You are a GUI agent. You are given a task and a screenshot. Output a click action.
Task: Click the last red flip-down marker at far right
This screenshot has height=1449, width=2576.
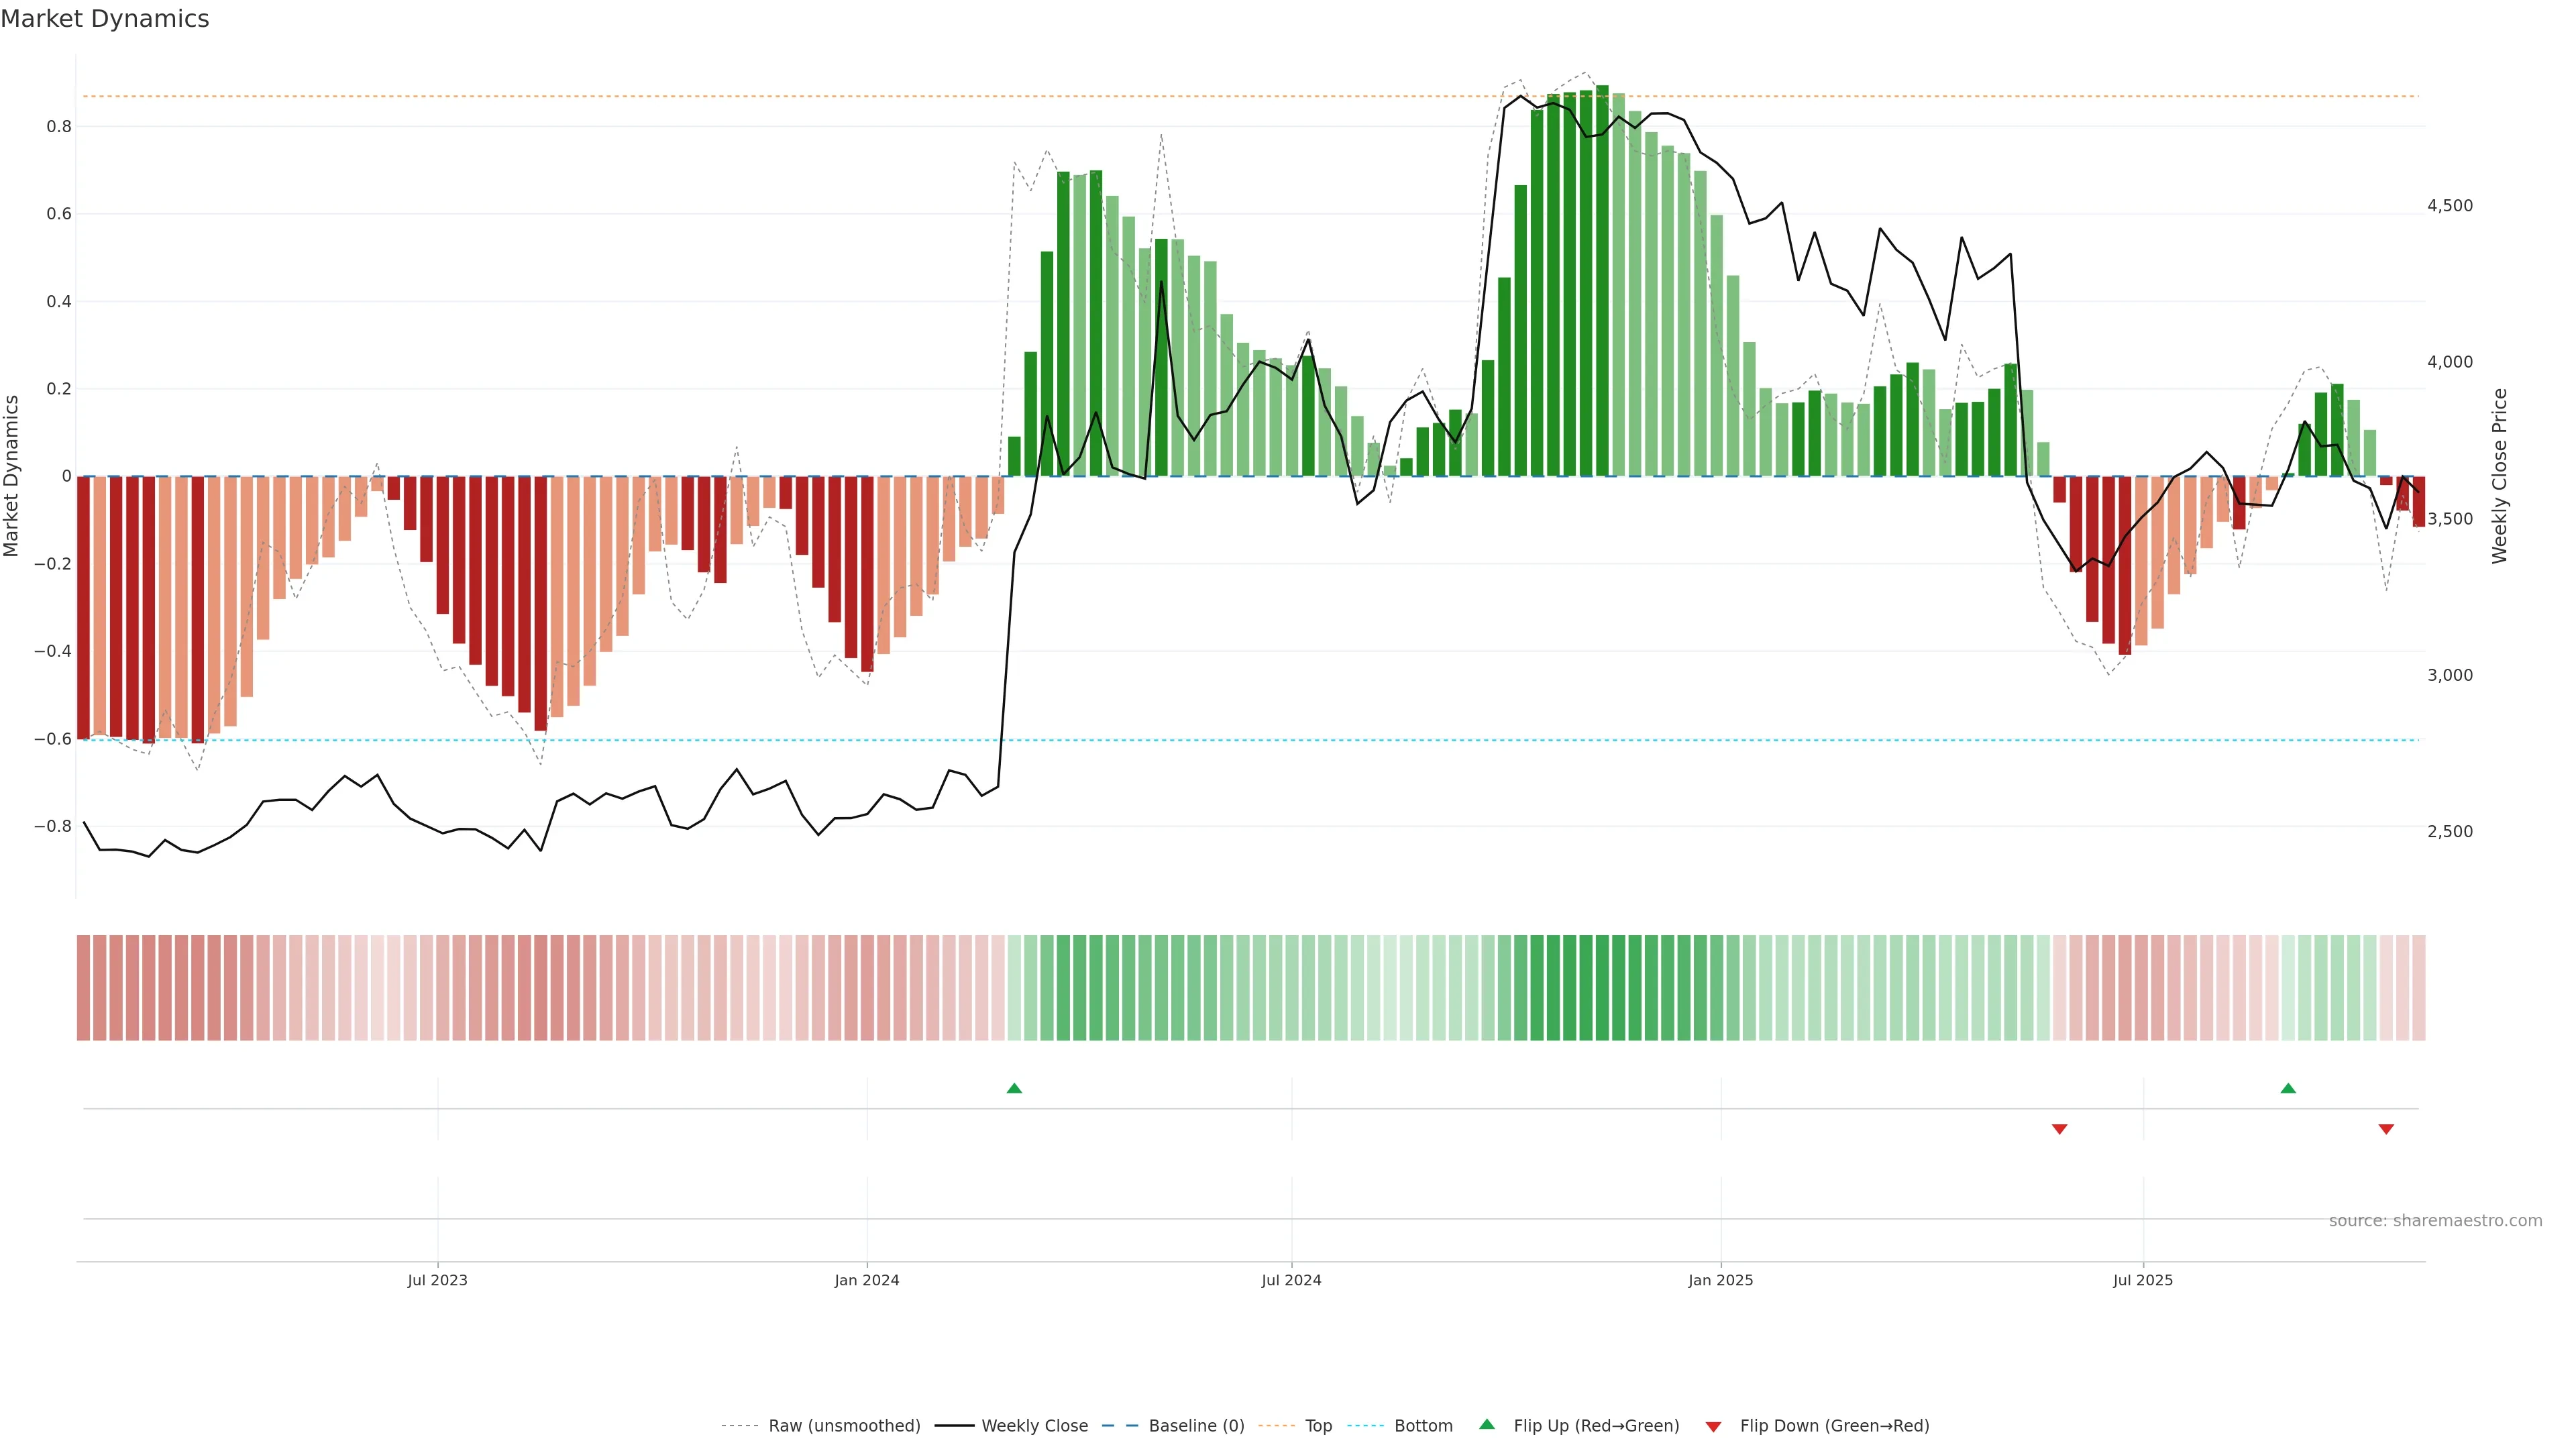pos(2386,1129)
